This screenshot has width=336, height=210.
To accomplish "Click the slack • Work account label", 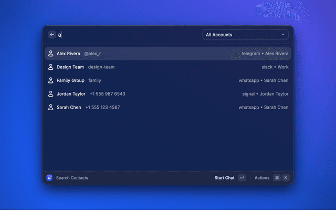I will (x=275, y=67).
